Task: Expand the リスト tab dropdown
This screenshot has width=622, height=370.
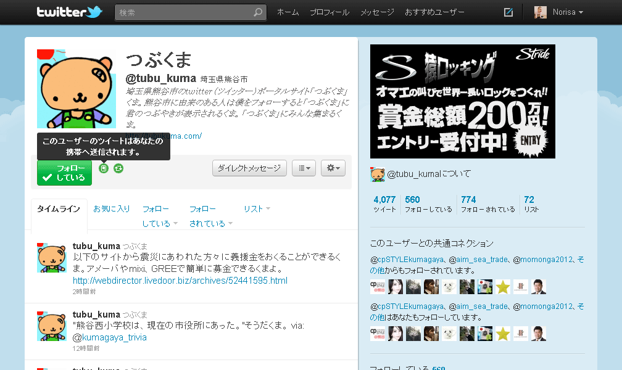Action: click(x=257, y=208)
